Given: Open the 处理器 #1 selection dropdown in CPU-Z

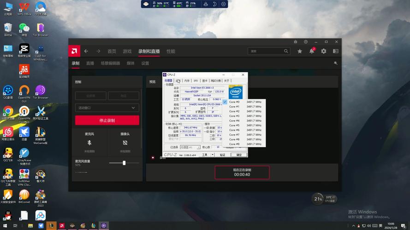Looking at the screenshot, I should [x=190, y=147].
